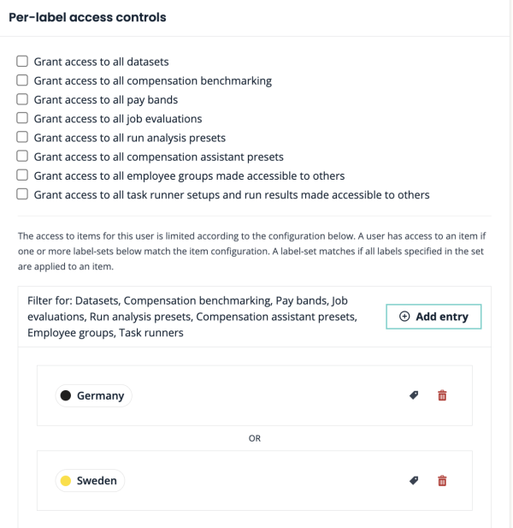Screen dimensions: 513x528
Task: Check Grant access to all run analysis presets
Action: (x=23, y=138)
